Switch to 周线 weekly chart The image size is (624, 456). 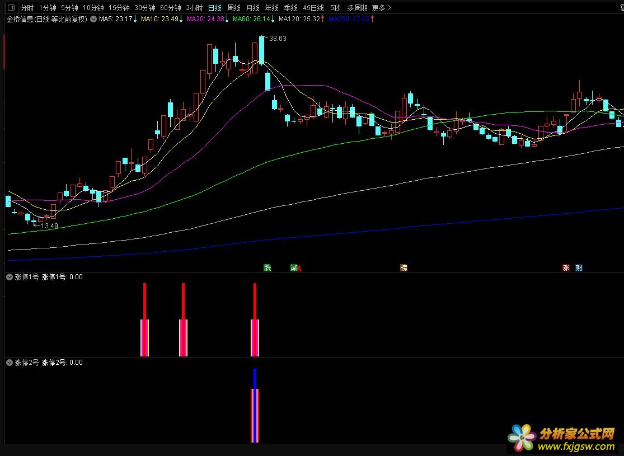tap(233, 8)
